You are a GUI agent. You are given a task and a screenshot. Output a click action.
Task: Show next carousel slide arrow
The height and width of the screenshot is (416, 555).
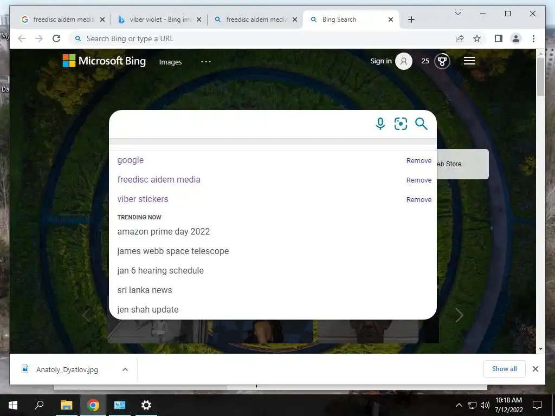tap(459, 315)
